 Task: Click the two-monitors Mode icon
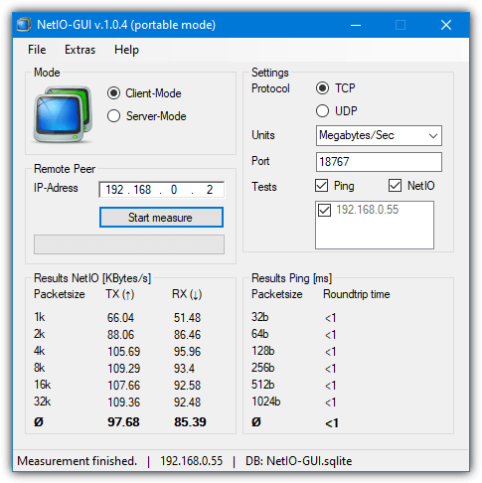[63, 114]
